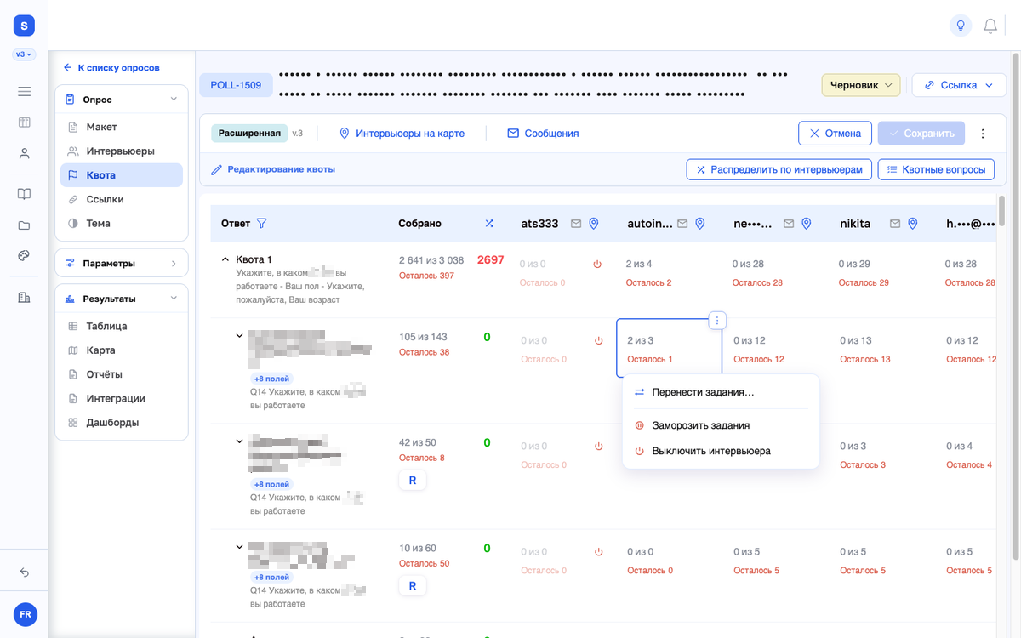Collapse the Квота 1 row chevron

coord(225,259)
